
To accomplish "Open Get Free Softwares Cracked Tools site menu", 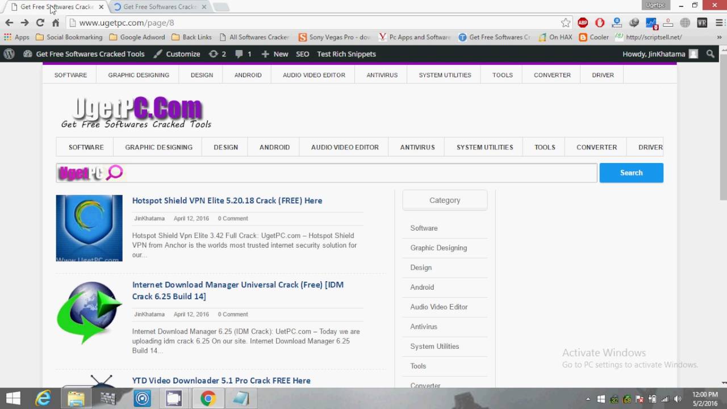I will coord(83,54).
